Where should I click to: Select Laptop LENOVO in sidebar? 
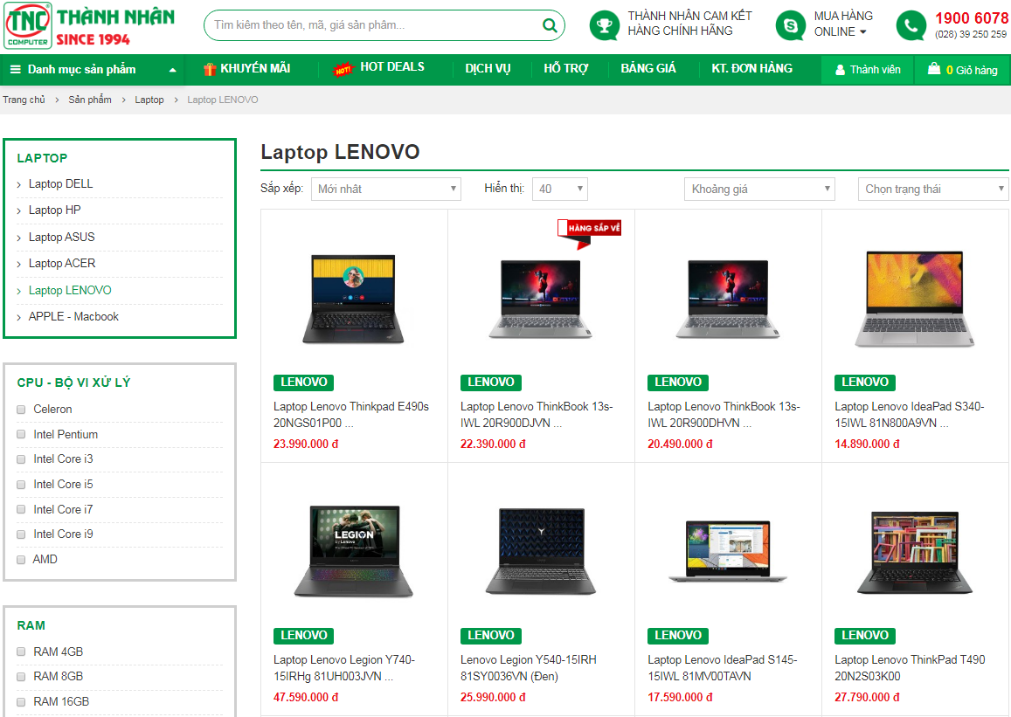[70, 291]
